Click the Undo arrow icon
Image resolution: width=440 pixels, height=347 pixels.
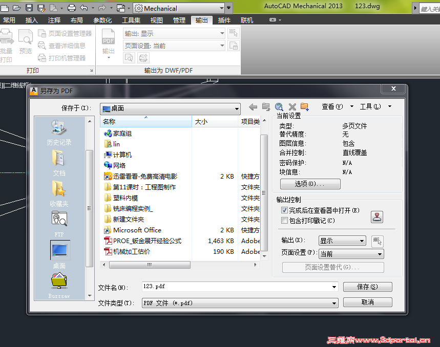pos(84,8)
